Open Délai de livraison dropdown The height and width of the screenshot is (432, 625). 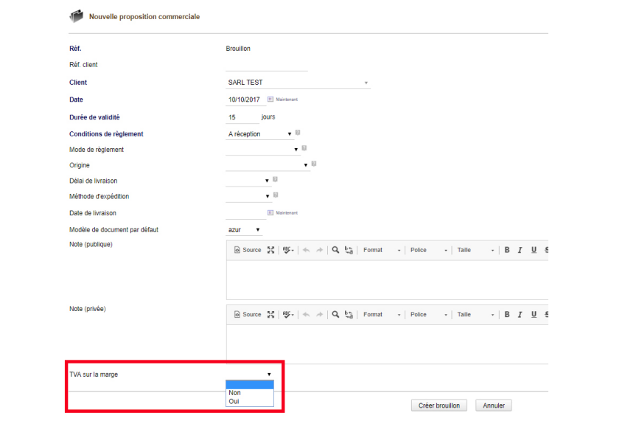(248, 181)
